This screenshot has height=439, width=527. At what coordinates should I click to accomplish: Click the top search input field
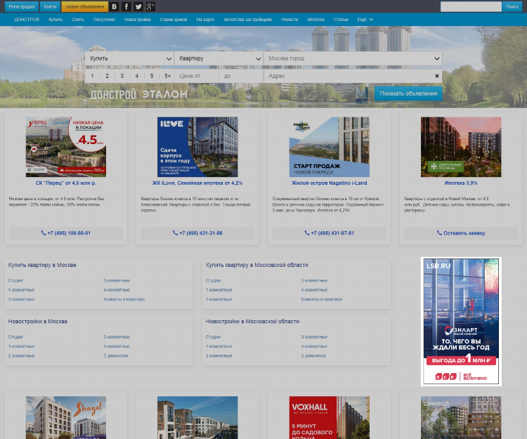tap(471, 6)
